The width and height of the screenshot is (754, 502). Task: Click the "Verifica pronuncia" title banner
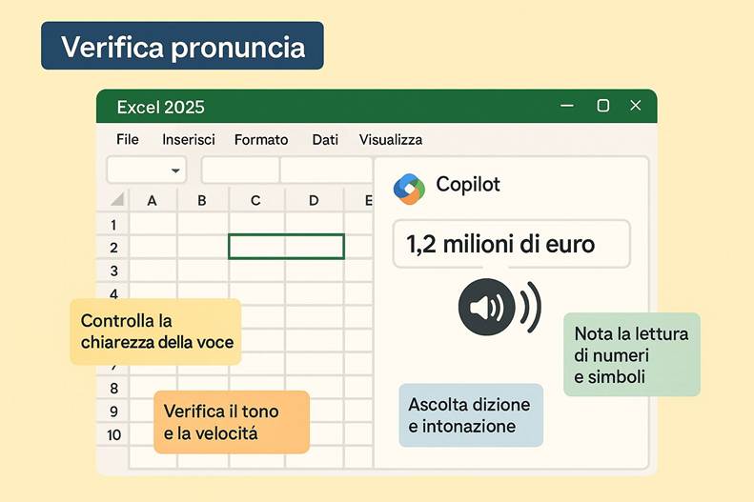(x=182, y=46)
